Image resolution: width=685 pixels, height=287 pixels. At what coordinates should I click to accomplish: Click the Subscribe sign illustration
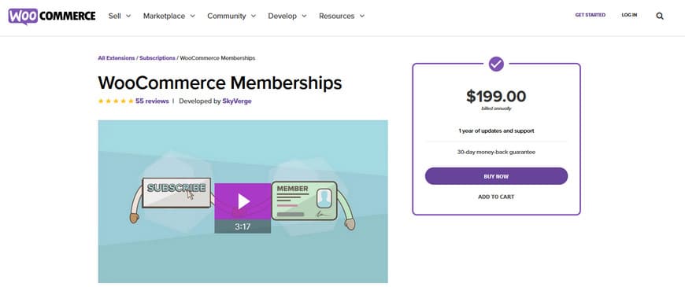click(x=176, y=193)
